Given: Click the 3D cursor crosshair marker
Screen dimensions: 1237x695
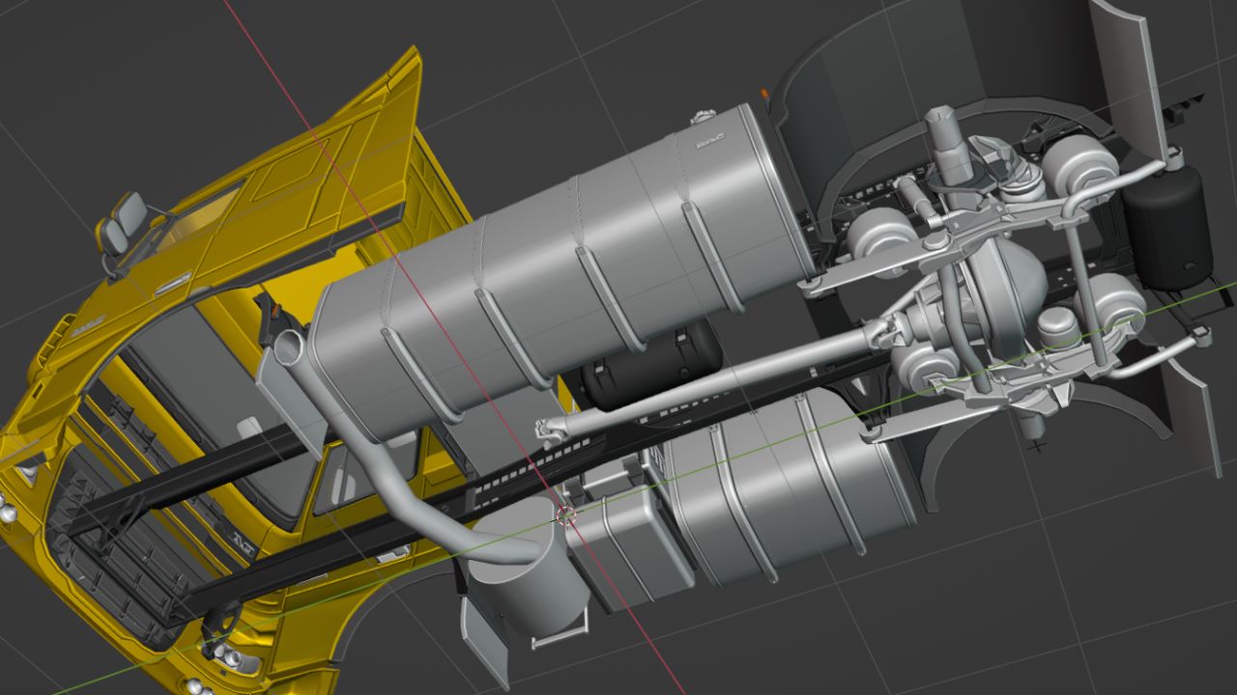Looking at the screenshot, I should coord(567,515).
